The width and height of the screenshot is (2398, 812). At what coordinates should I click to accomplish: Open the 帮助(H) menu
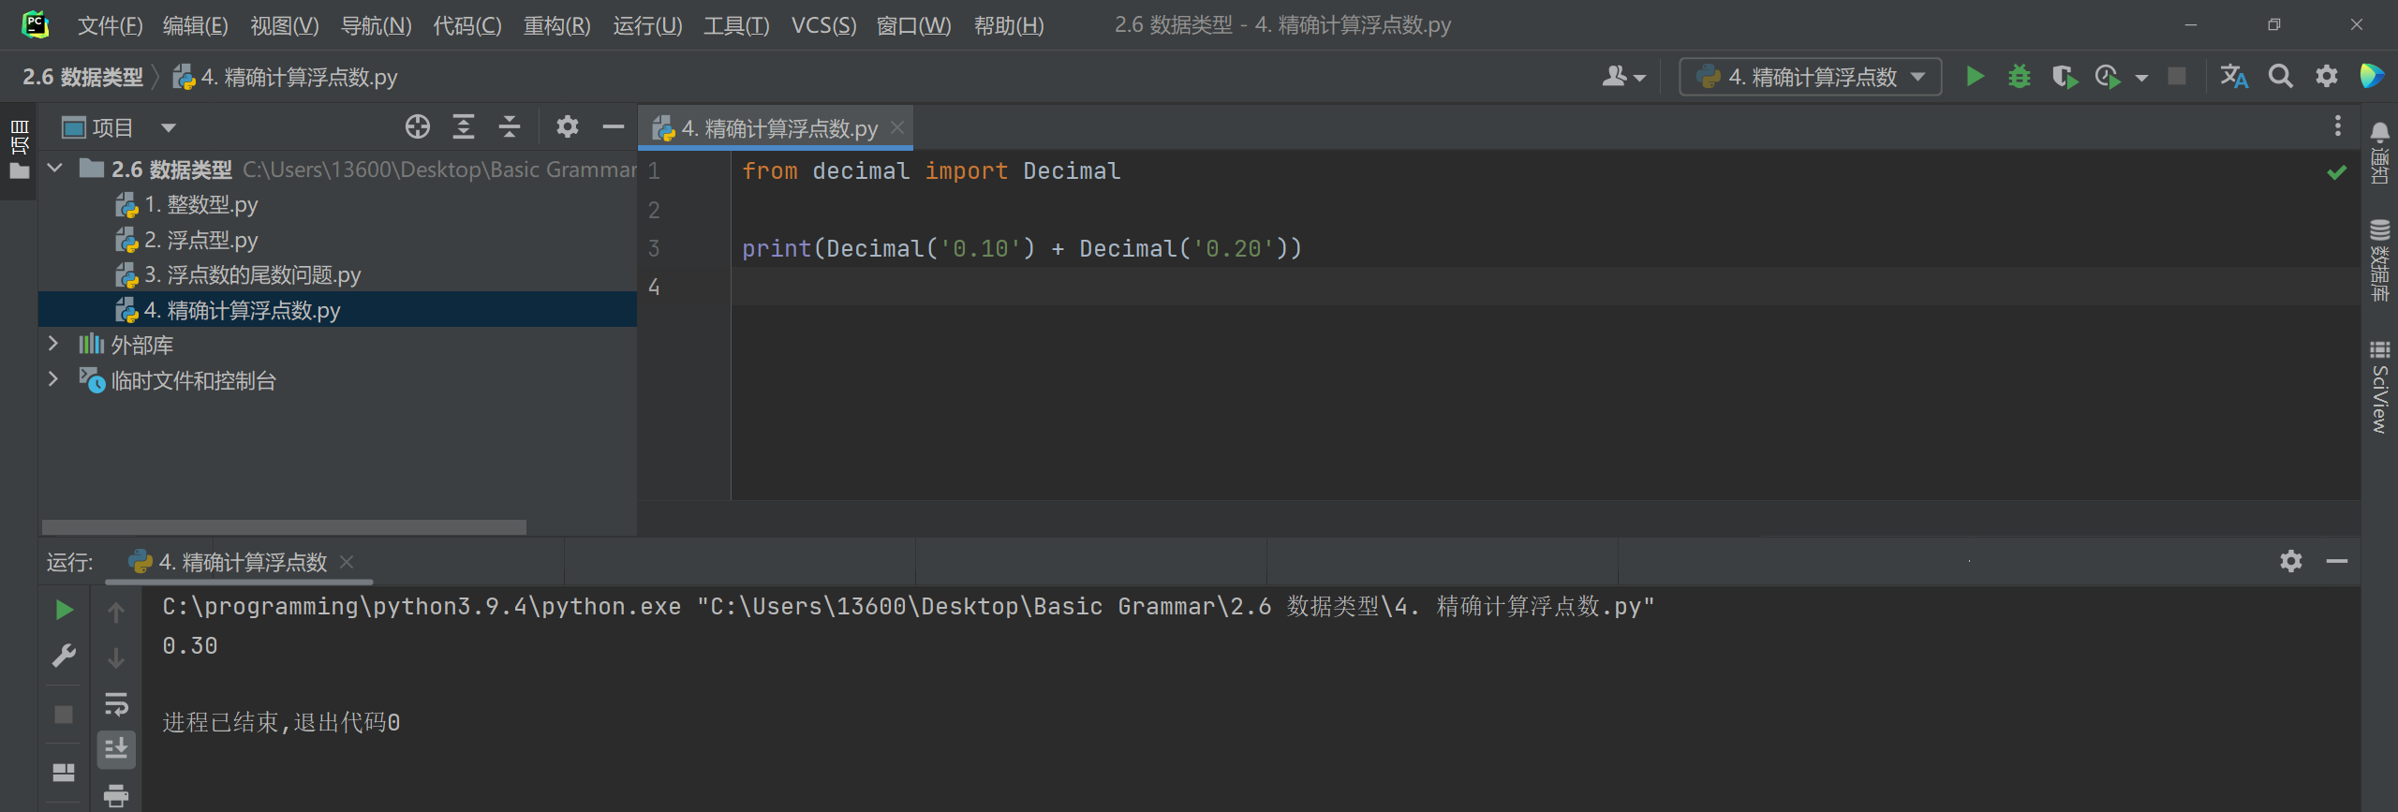click(1009, 25)
